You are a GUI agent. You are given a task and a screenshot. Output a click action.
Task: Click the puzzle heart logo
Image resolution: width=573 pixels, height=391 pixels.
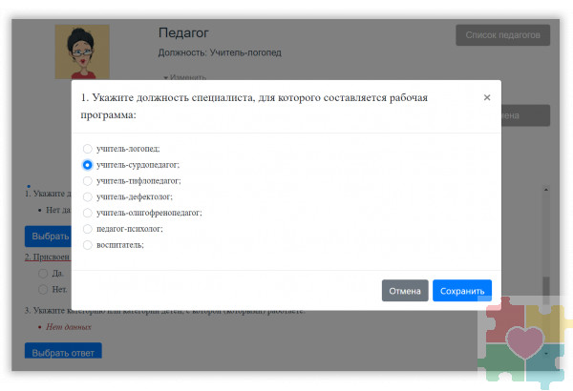(523, 343)
